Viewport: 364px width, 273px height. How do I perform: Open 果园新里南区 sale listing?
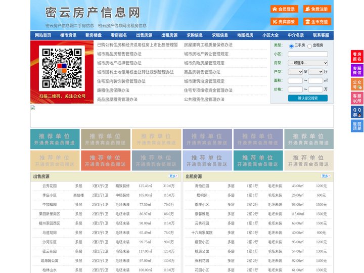(50, 214)
